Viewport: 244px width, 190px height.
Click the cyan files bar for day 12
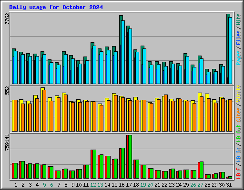(x=94, y=65)
